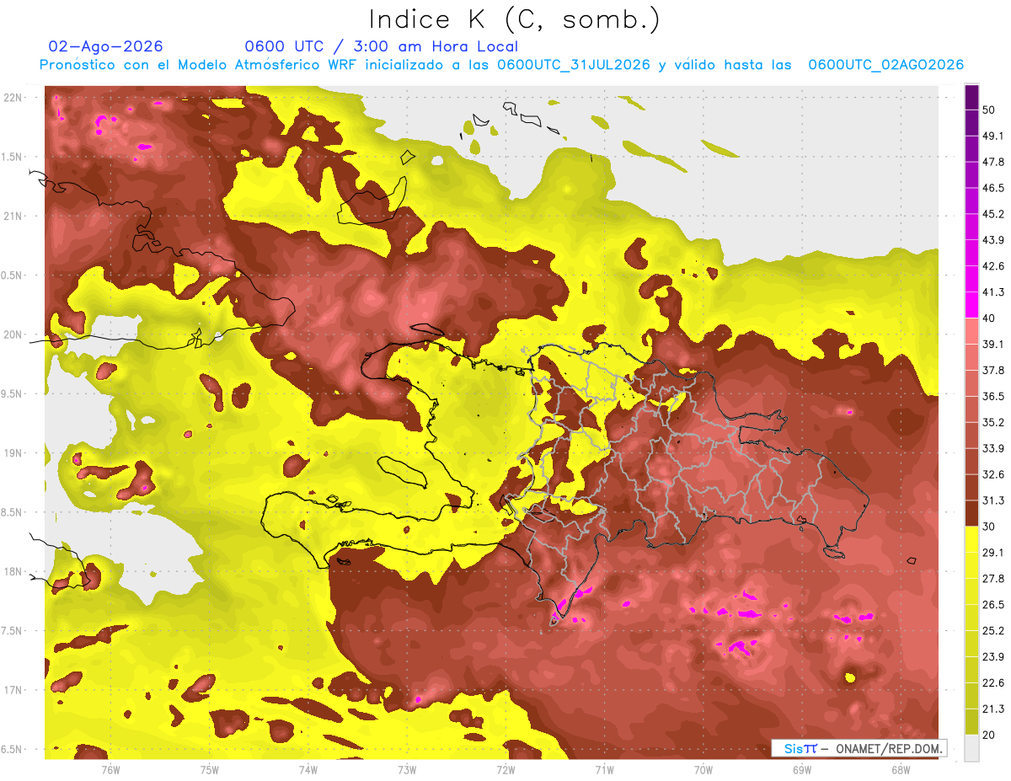Click the color scale value "46.5"

click(993, 188)
